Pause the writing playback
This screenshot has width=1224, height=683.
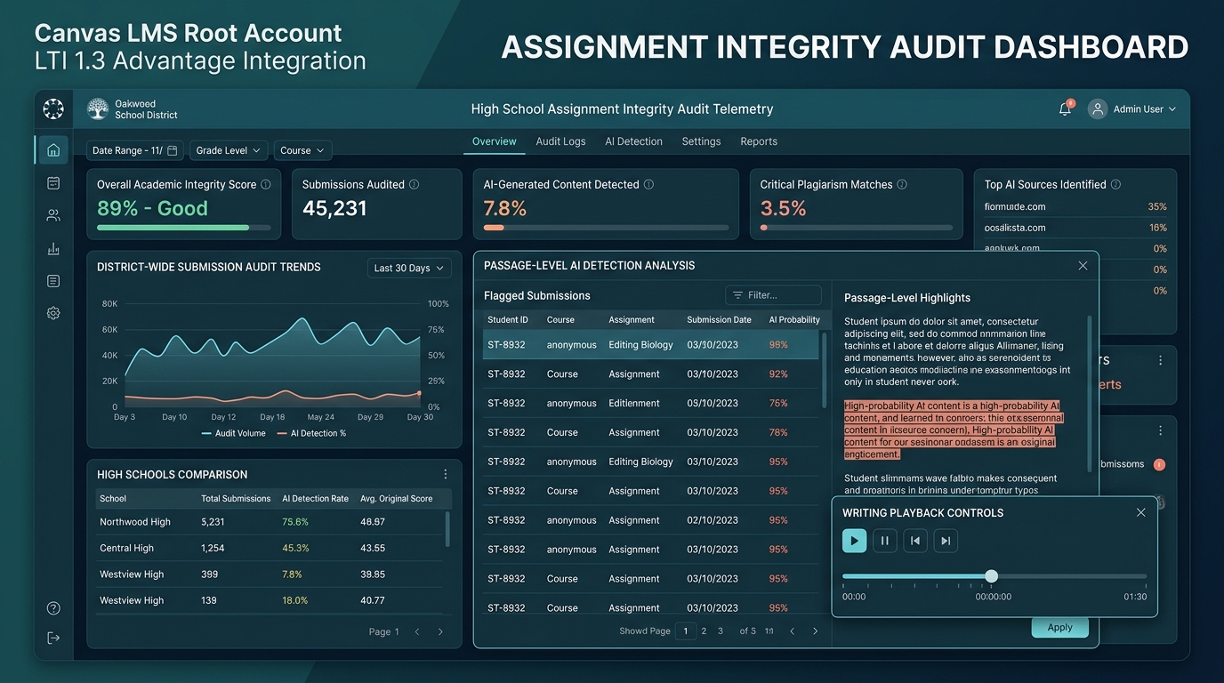point(884,541)
